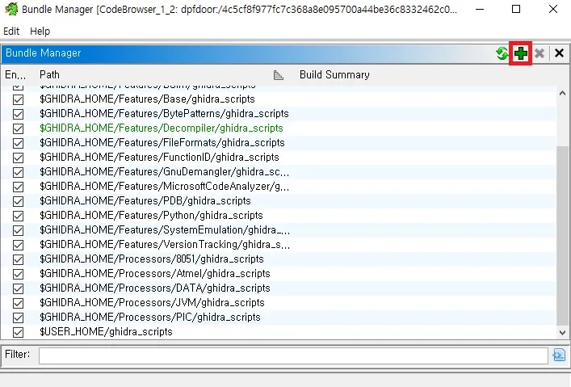Click the Path column sort indicator icon

pos(278,75)
